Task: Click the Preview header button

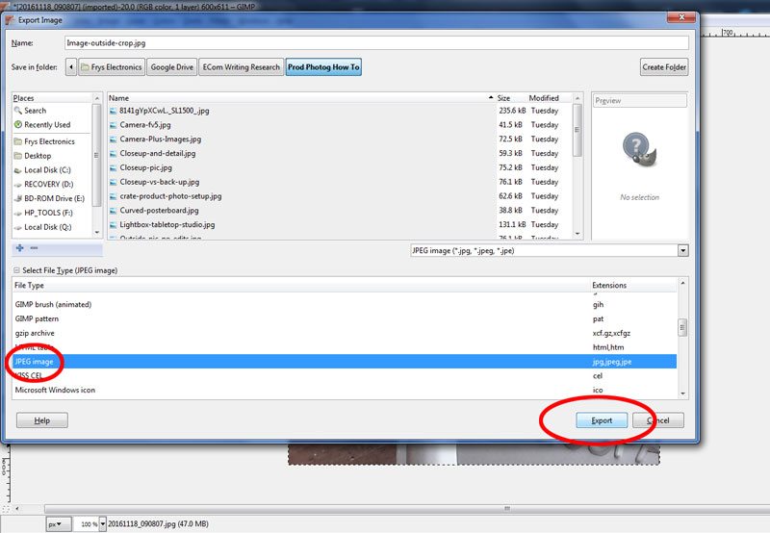Action: tap(639, 101)
